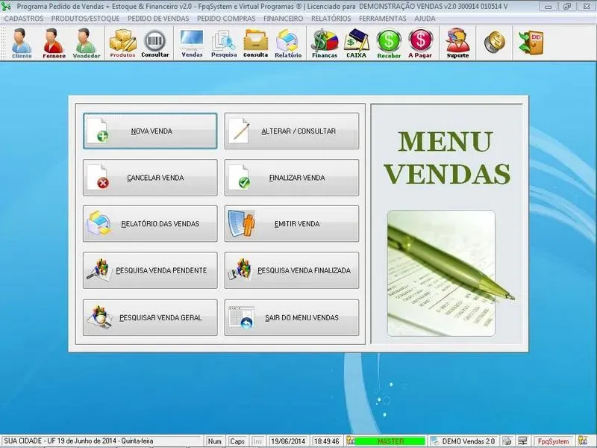Viewport: 597px width, 448px height.
Task: Expand the RELATÓRIOS menu
Action: 331,18
